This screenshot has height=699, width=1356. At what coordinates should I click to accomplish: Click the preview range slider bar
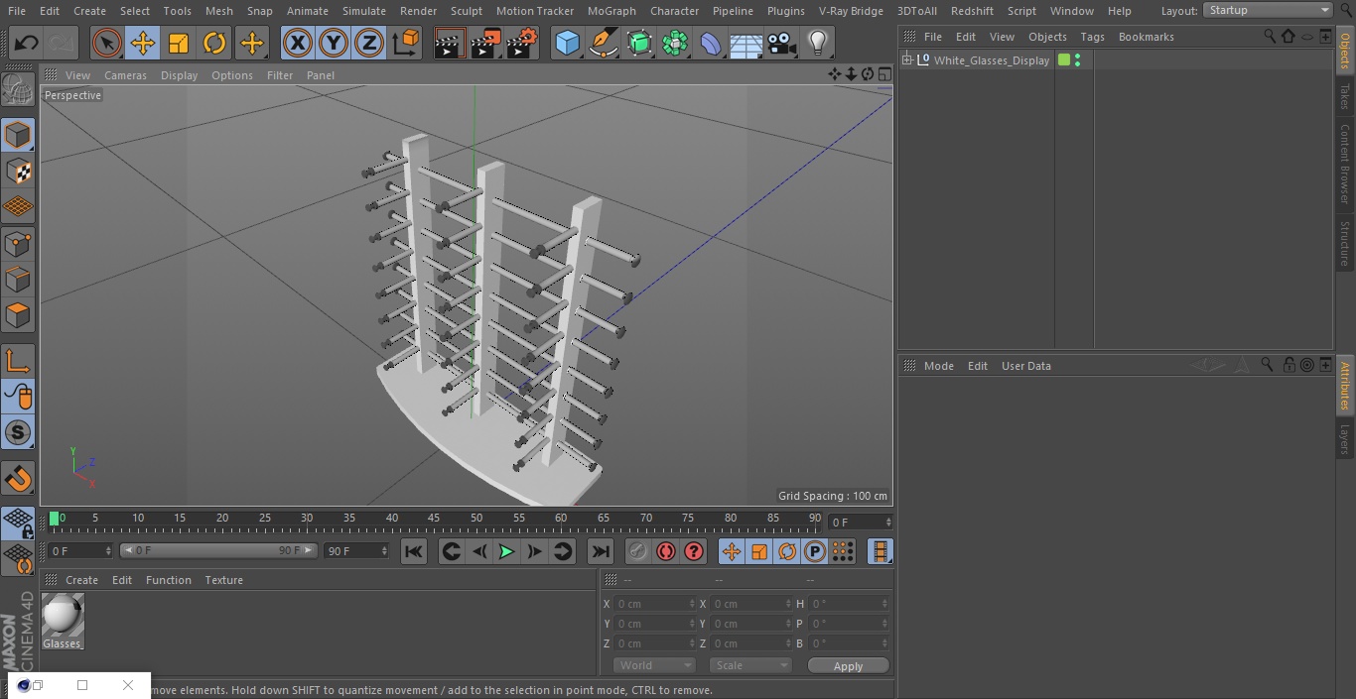(218, 550)
